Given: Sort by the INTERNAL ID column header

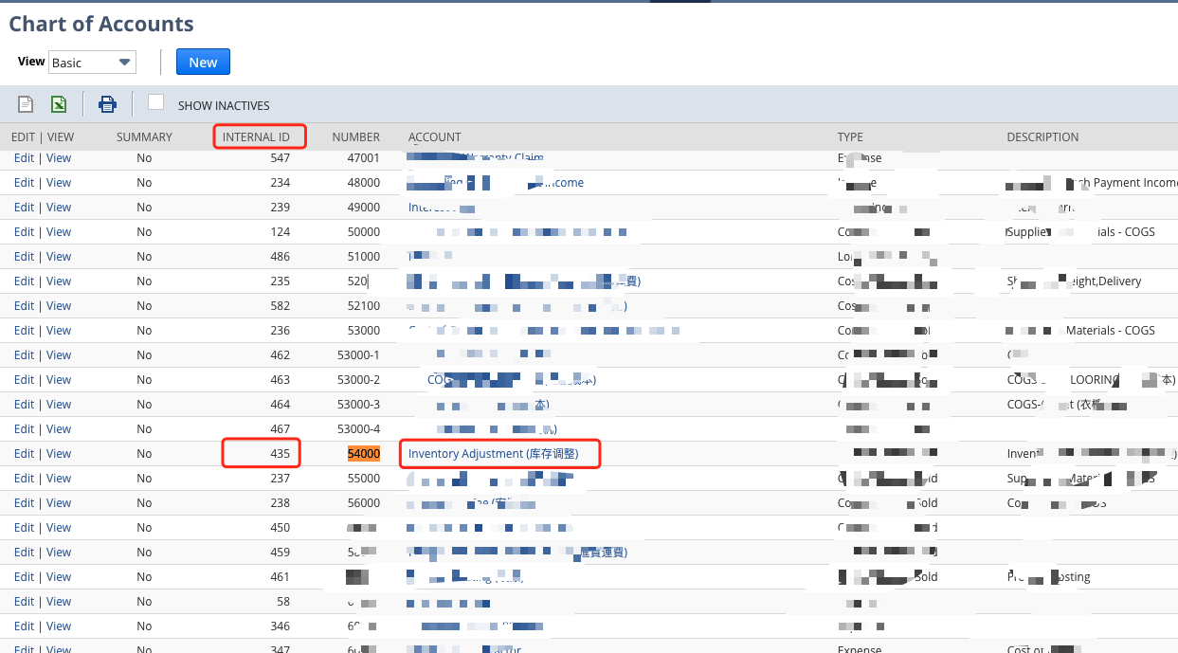Looking at the screenshot, I should pos(259,136).
